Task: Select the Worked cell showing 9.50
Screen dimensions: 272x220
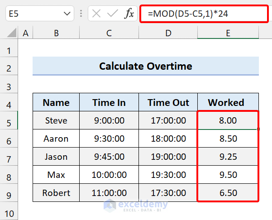Action: point(228,175)
